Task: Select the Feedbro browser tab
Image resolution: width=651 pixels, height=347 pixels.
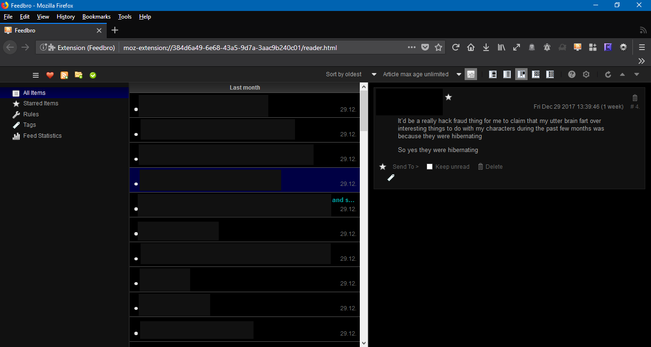Action: tap(52, 31)
